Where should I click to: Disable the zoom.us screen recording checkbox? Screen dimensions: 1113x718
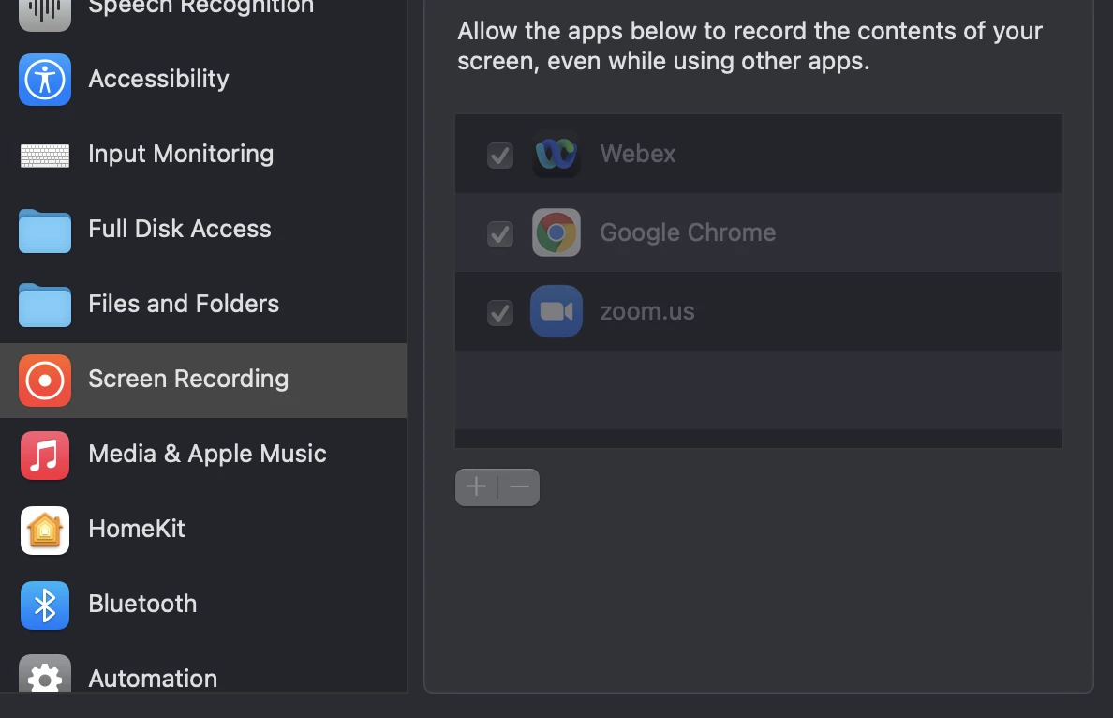500,312
